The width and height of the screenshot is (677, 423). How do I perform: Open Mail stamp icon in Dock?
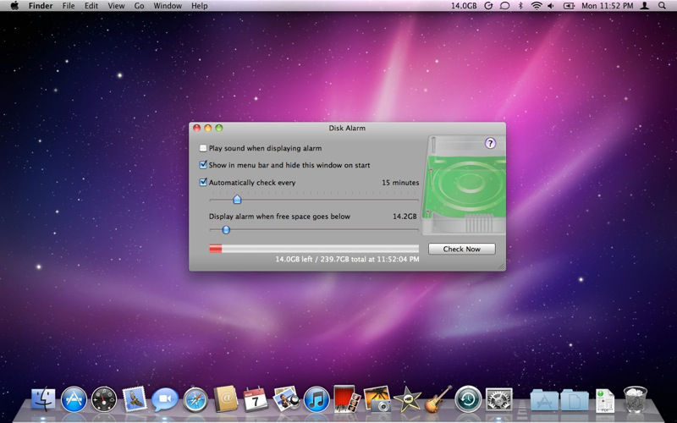(x=135, y=398)
